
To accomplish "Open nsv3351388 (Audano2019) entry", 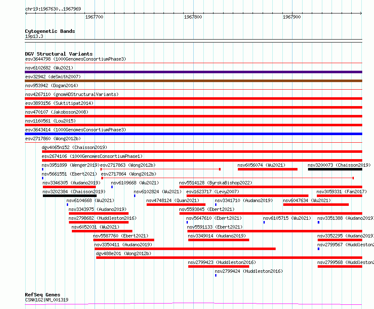I will 345,218.
